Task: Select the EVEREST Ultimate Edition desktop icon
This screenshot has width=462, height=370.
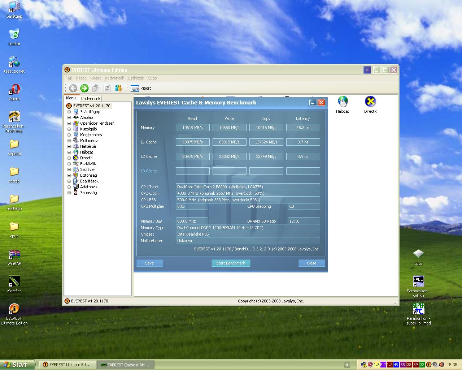Action: point(14,314)
